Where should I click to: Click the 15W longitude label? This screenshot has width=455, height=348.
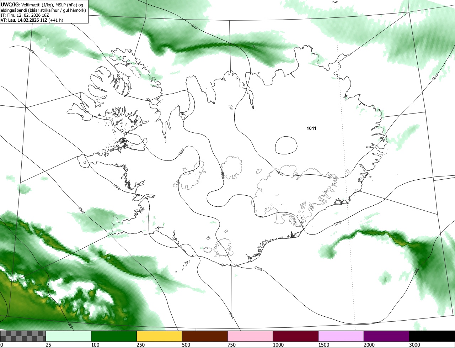(x=334, y=2)
